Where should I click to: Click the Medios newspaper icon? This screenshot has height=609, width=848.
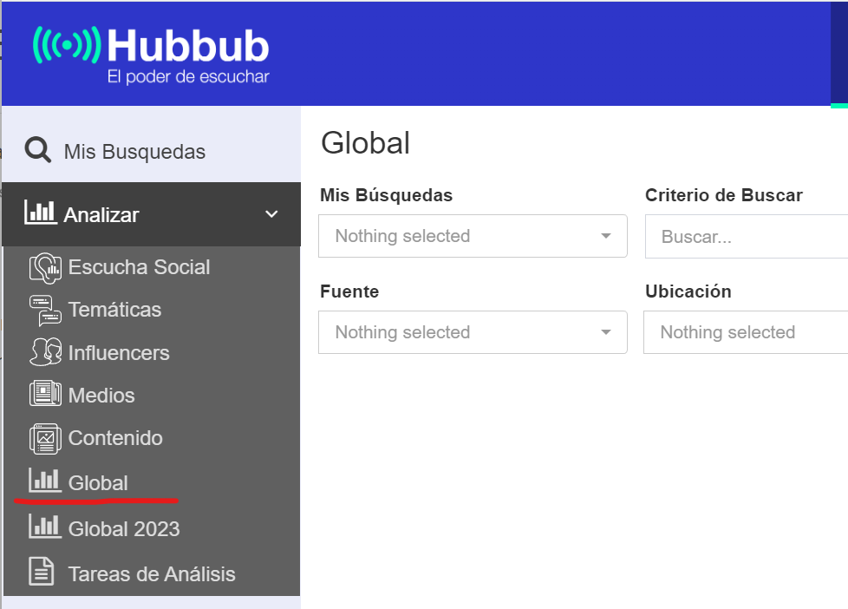click(x=45, y=394)
